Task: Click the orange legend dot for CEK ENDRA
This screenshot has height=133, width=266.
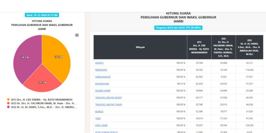Action: coord(8,100)
